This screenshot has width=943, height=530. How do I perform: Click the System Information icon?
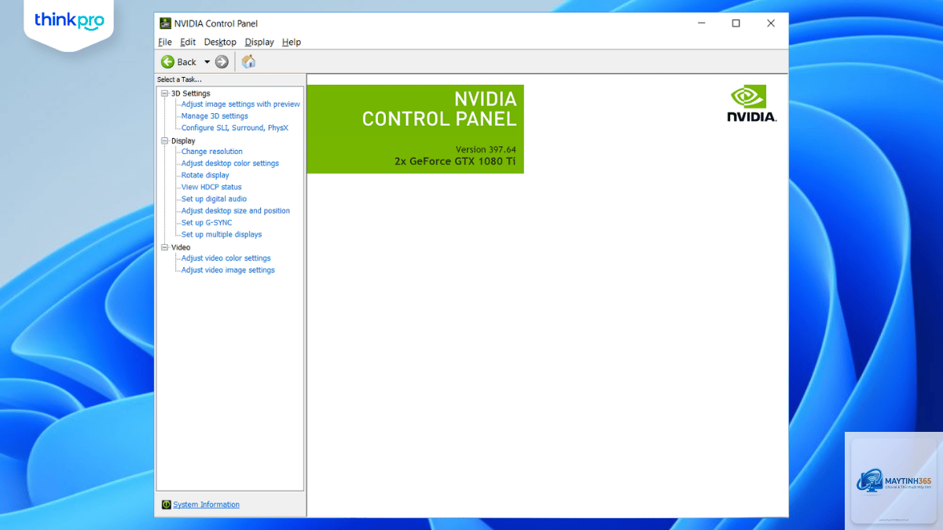click(166, 505)
